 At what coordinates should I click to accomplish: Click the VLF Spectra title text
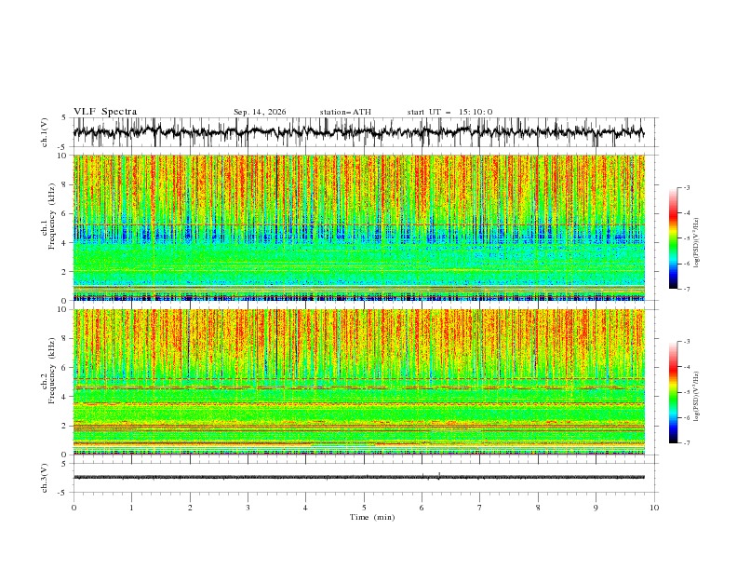[105, 112]
